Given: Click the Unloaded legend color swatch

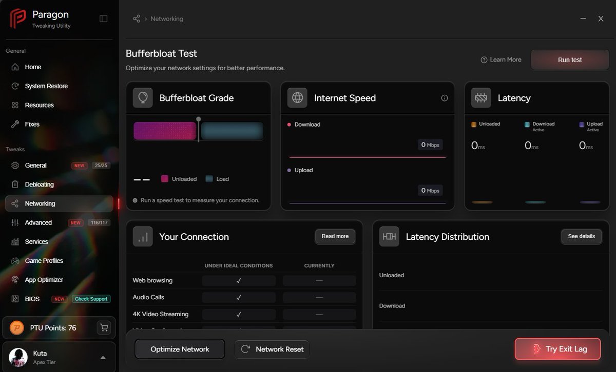Looking at the screenshot, I should (165, 179).
